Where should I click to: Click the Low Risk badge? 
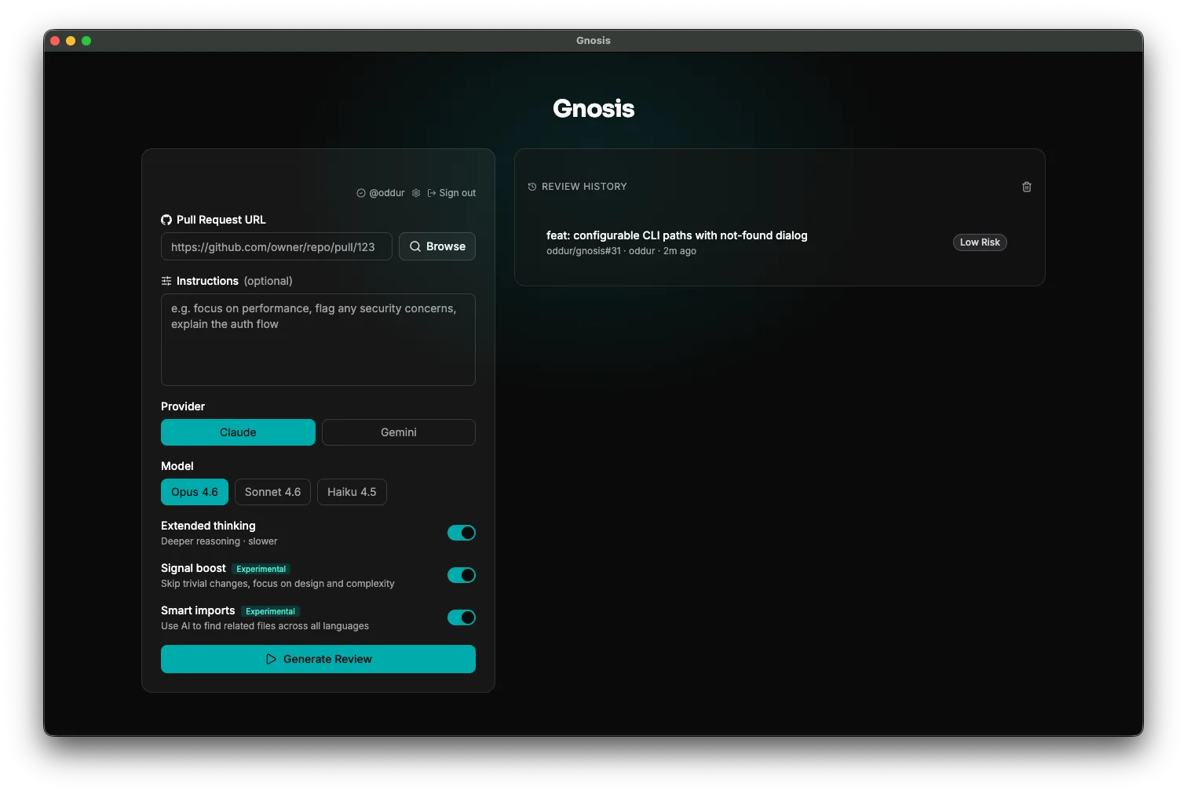tap(980, 242)
